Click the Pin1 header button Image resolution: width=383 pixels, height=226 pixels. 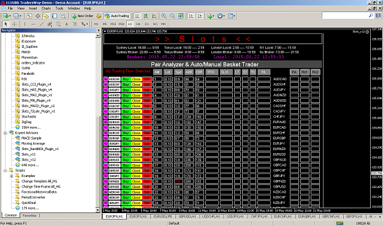(x=305, y=72)
